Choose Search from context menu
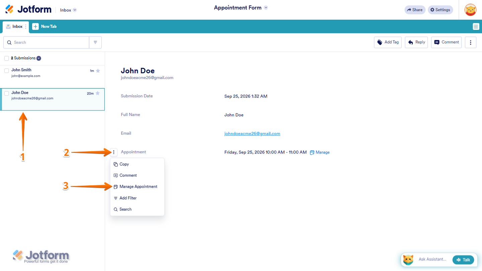 pyautogui.click(x=137, y=209)
